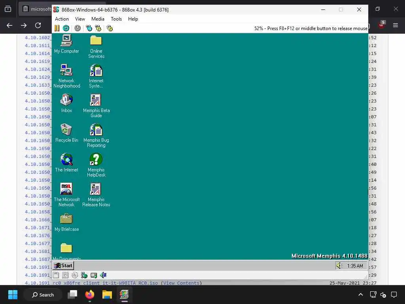The width and height of the screenshot is (405, 304).
Task: Open the Windows notification center icon
Action: pos(394,294)
